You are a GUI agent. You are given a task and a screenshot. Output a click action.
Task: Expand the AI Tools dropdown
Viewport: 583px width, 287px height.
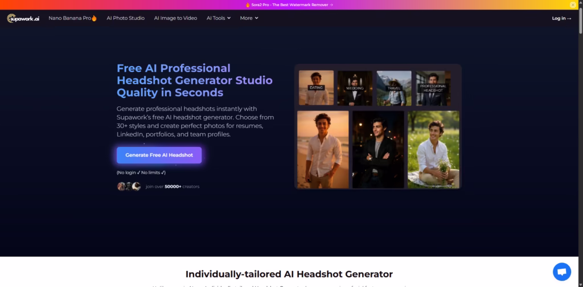point(218,18)
